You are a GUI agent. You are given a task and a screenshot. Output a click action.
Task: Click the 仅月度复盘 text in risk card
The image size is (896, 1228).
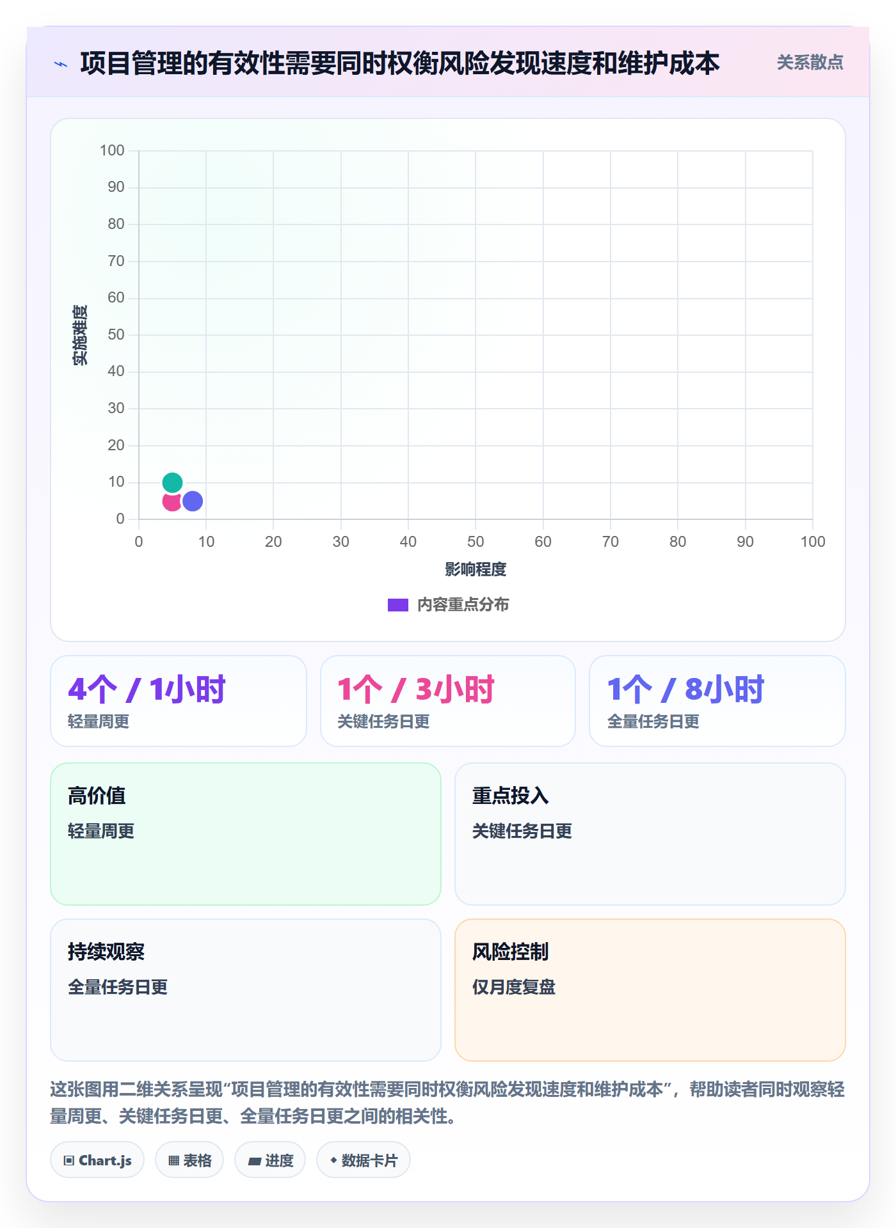point(514,987)
